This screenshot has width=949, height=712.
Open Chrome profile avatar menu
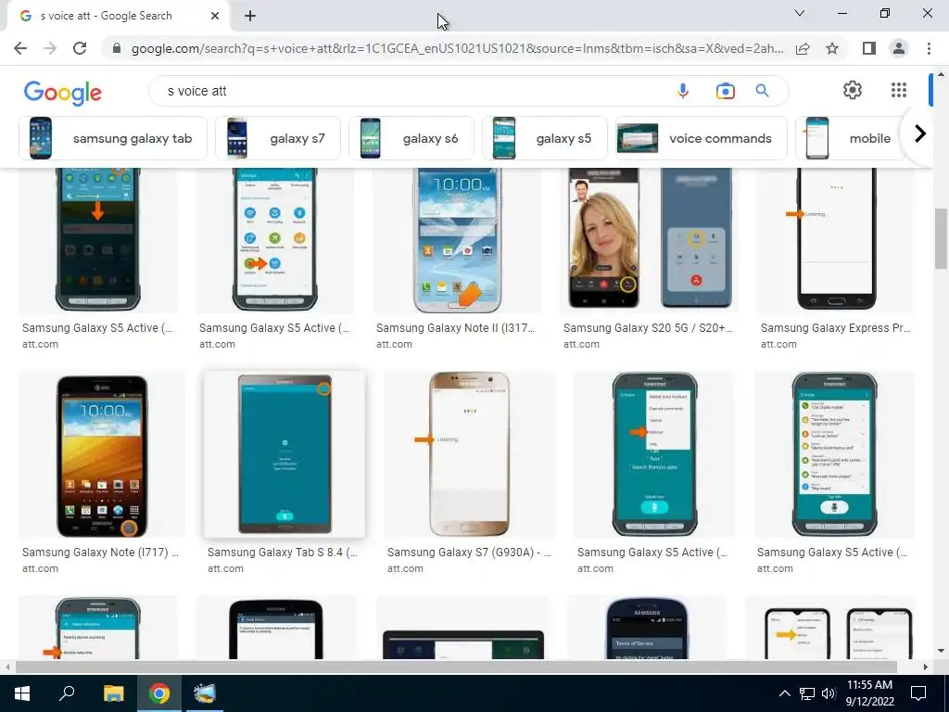[899, 48]
